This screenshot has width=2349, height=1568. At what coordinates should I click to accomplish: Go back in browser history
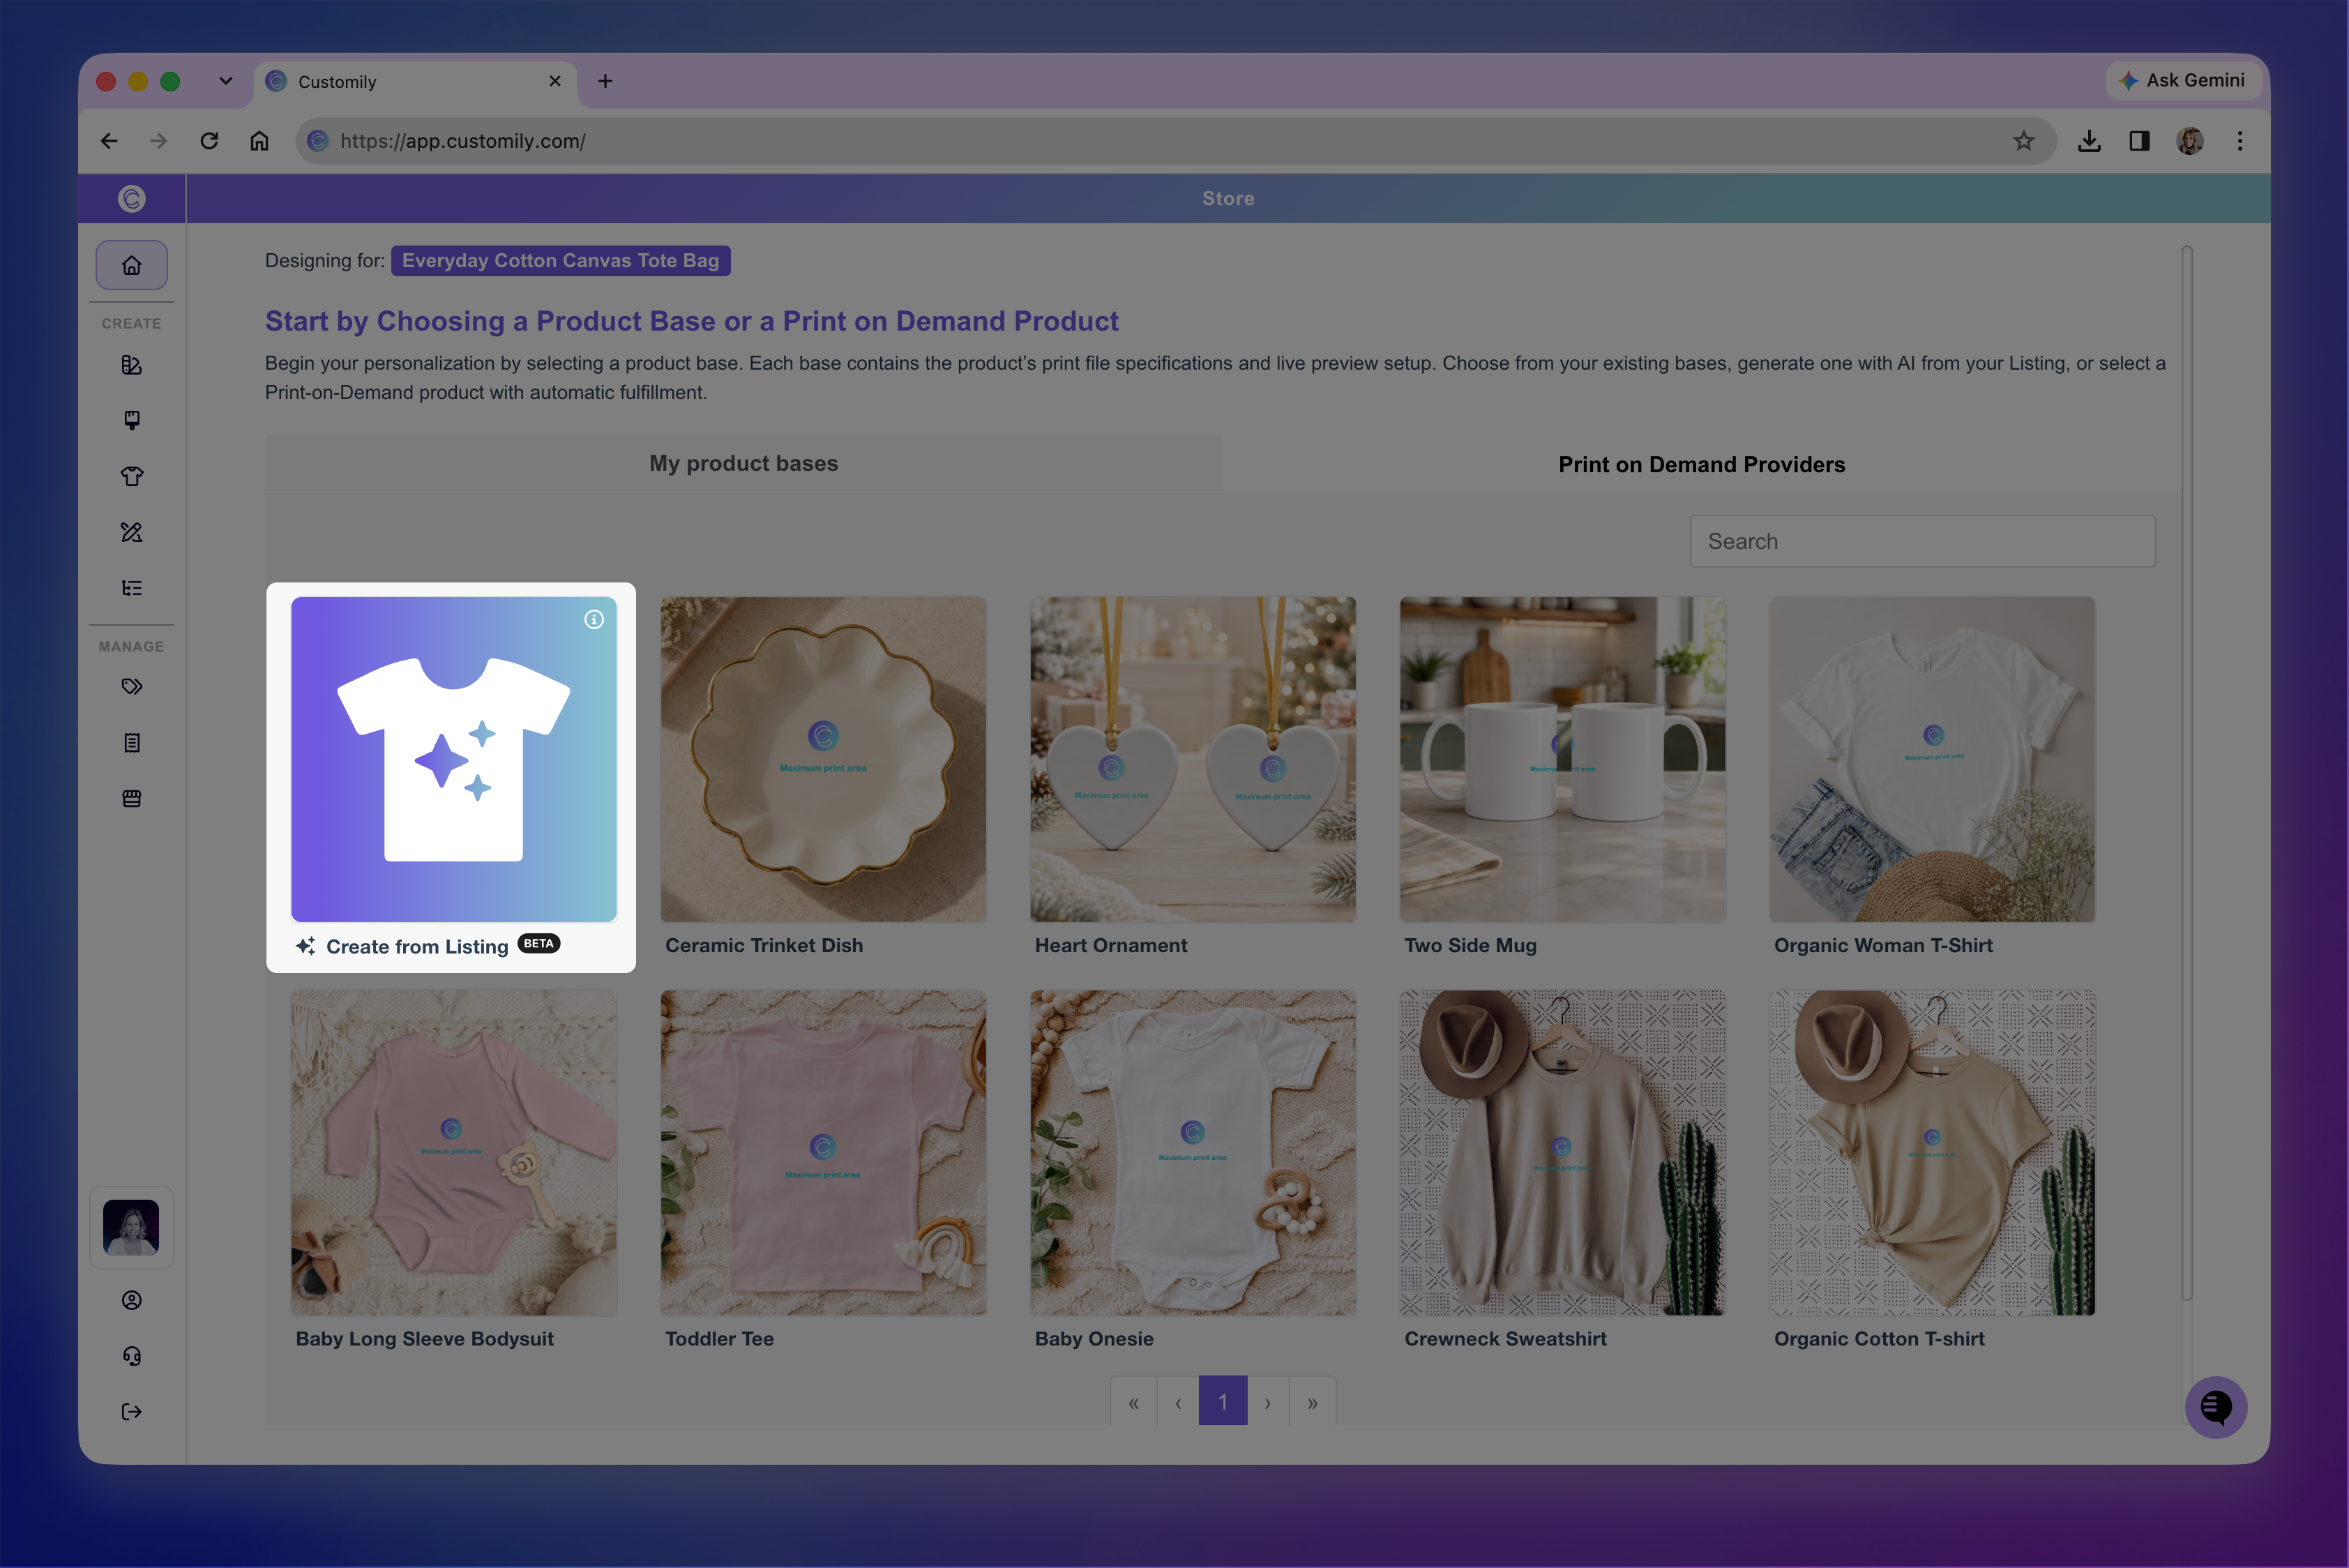(x=109, y=141)
